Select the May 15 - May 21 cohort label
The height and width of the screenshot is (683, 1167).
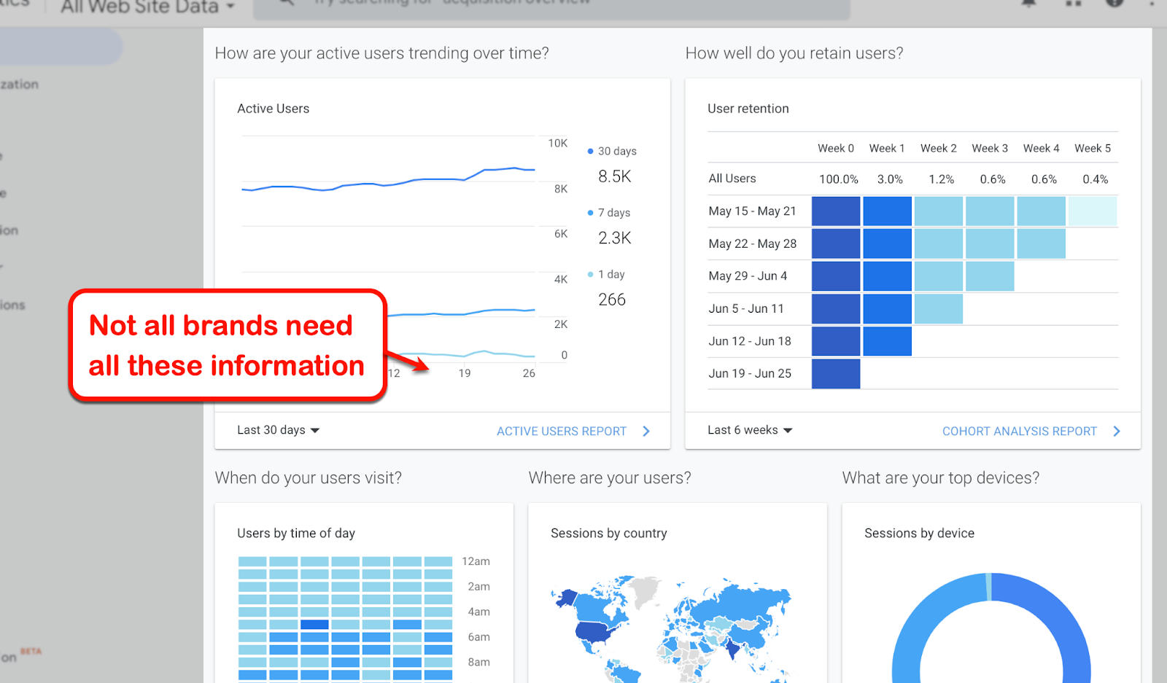pos(752,211)
